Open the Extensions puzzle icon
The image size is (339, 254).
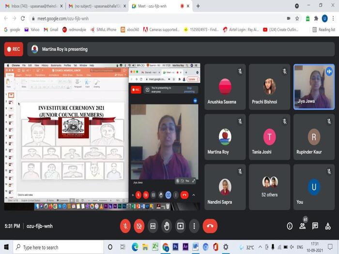tap(316, 18)
